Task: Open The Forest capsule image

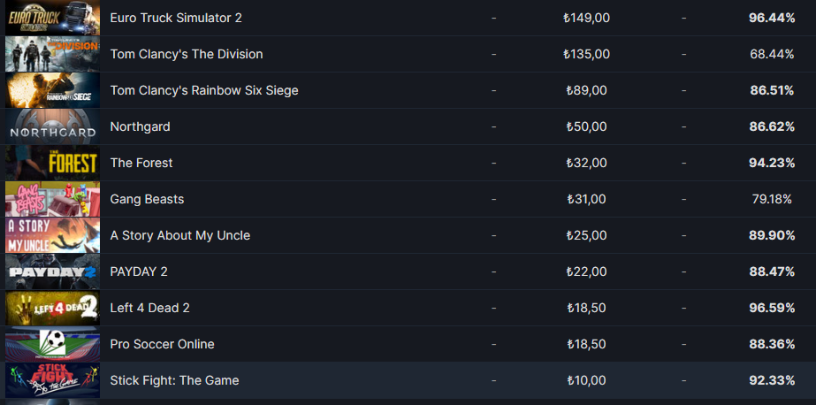Action: [x=52, y=163]
